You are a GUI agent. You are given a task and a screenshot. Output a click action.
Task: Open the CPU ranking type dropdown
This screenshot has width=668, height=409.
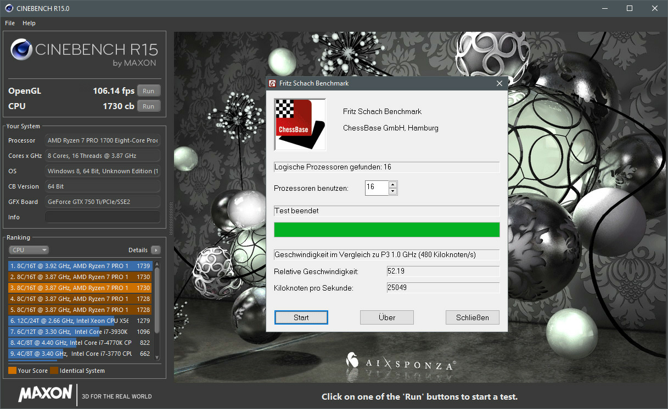29,250
